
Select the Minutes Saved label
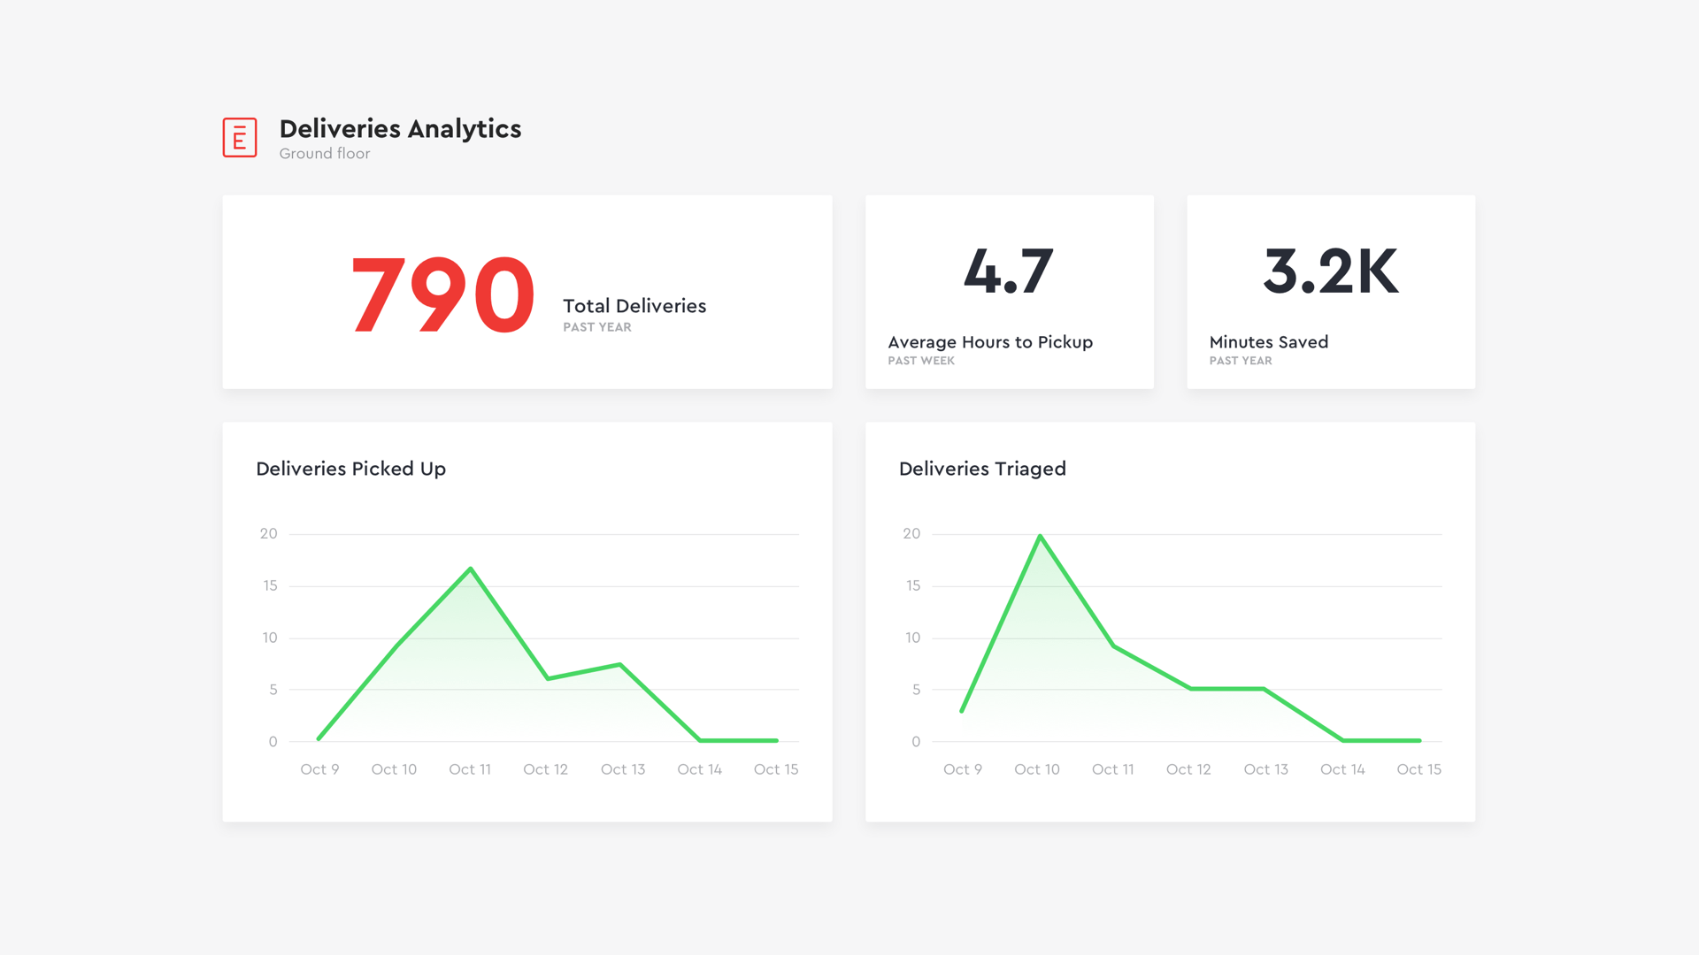tap(1269, 342)
